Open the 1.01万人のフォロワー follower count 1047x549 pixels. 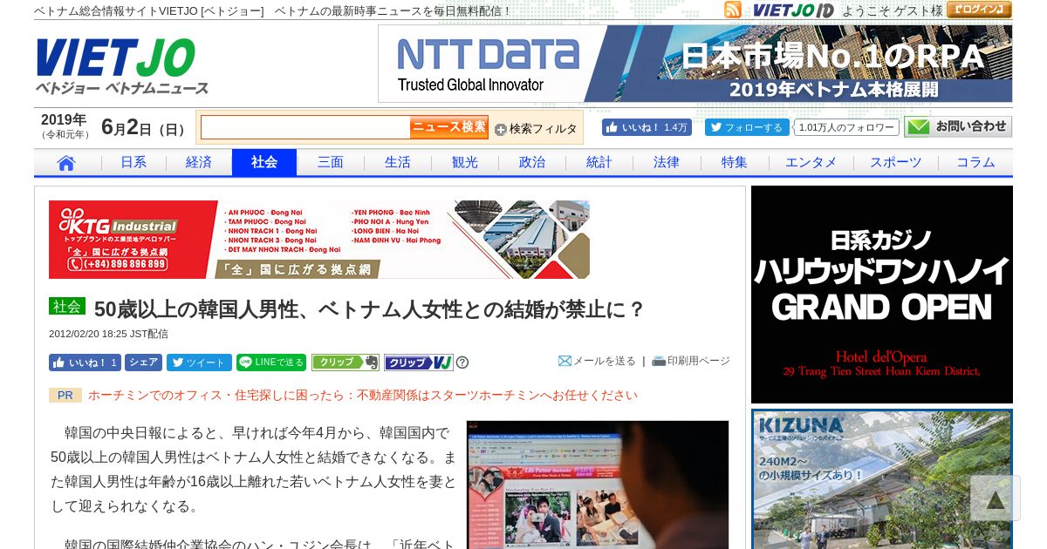846,127
